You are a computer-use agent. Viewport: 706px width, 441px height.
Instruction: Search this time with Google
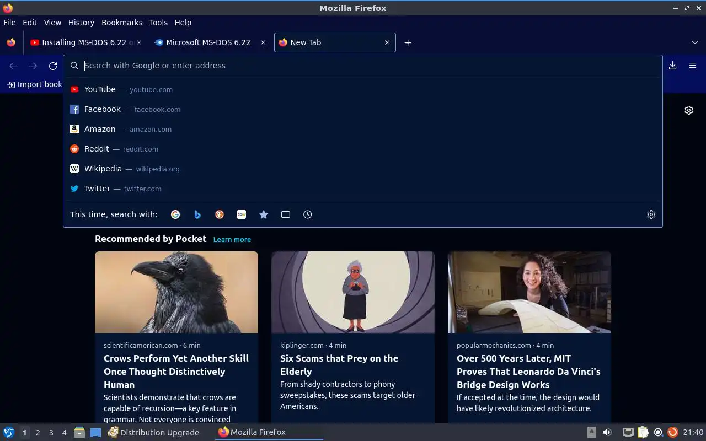coord(175,214)
